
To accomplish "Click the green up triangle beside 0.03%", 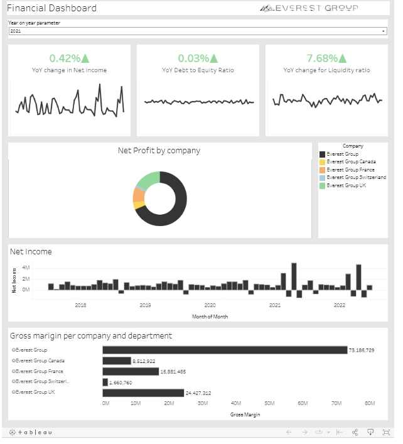I will (x=214, y=58).
